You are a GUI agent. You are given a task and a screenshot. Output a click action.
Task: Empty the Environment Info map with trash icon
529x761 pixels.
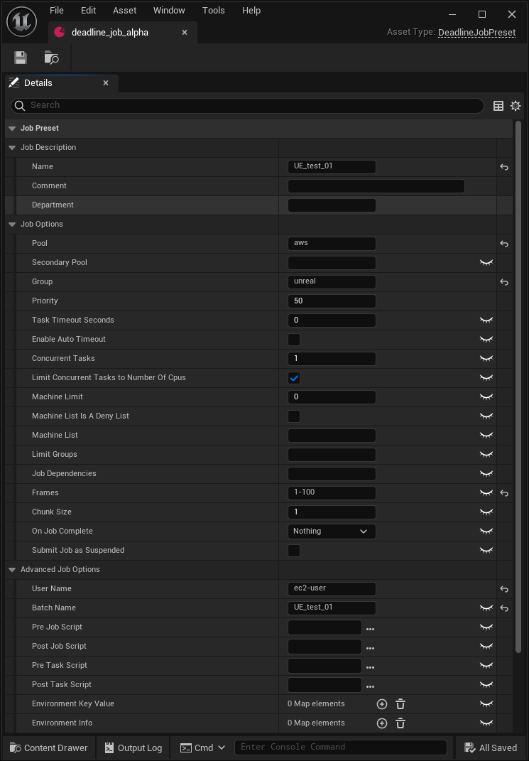(400, 723)
